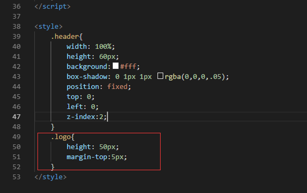Viewport: 307px width, 193px height.
Task: Click the 'top: 0;' declaration
Action: tap(81, 97)
